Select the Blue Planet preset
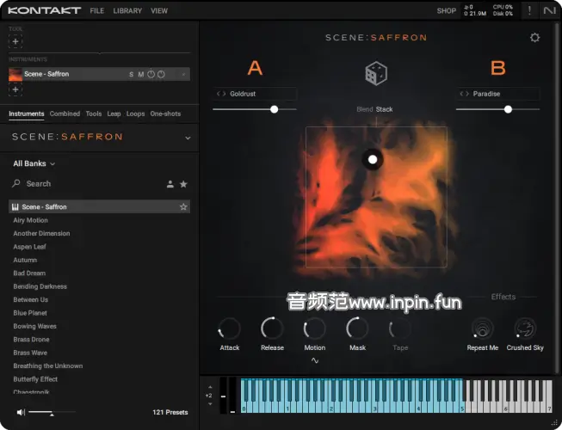 pyautogui.click(x=30, y=313)
